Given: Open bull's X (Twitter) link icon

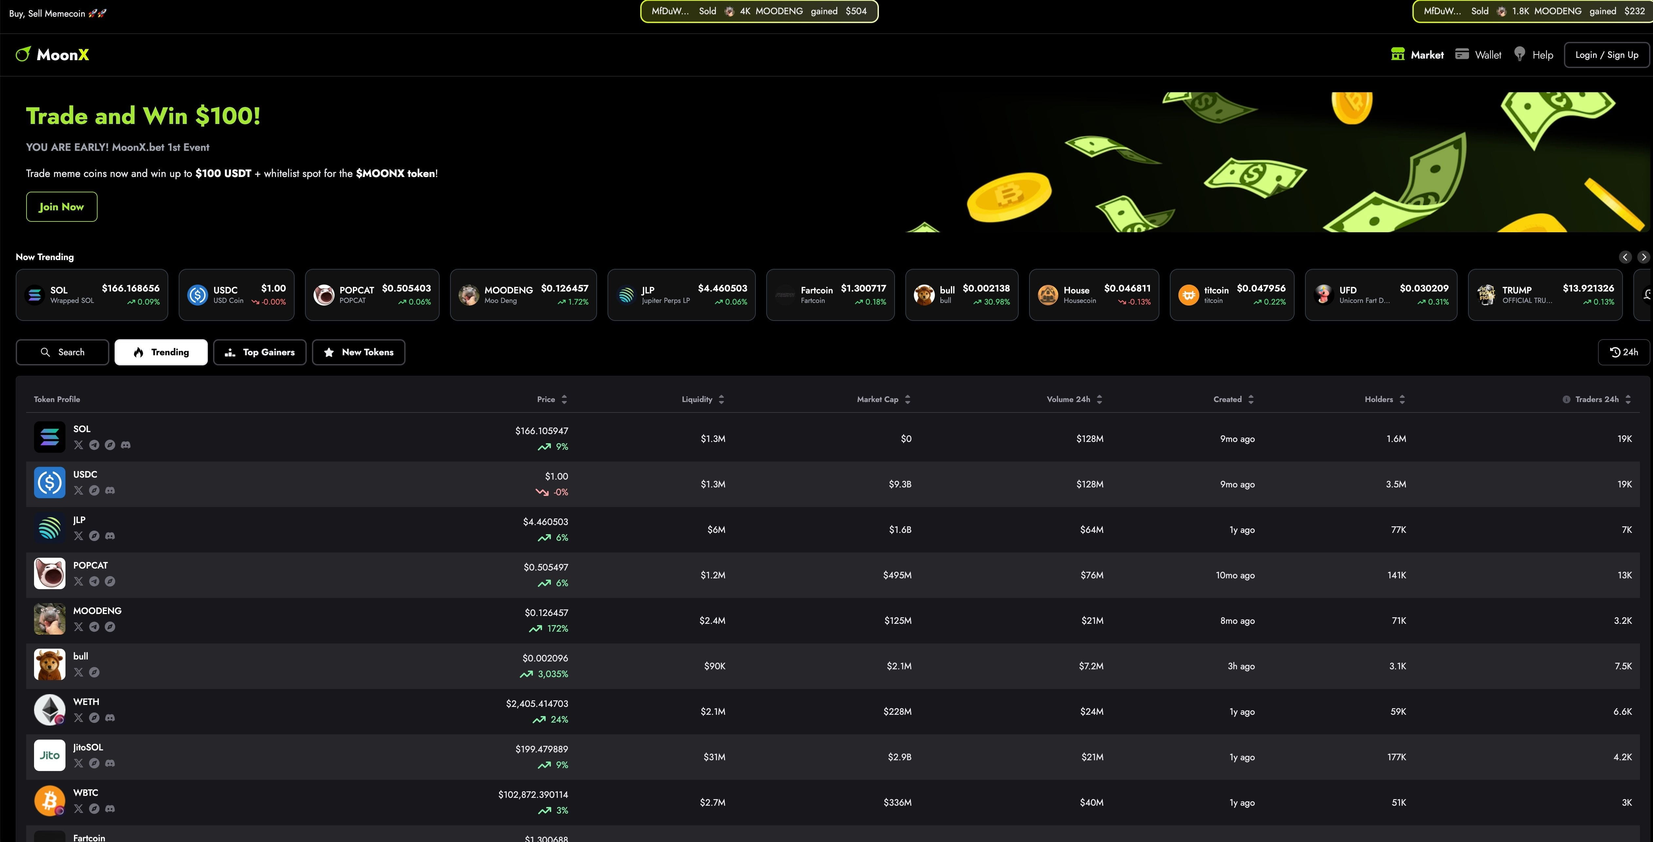Looking at the screenshot, I should point(78,673).
